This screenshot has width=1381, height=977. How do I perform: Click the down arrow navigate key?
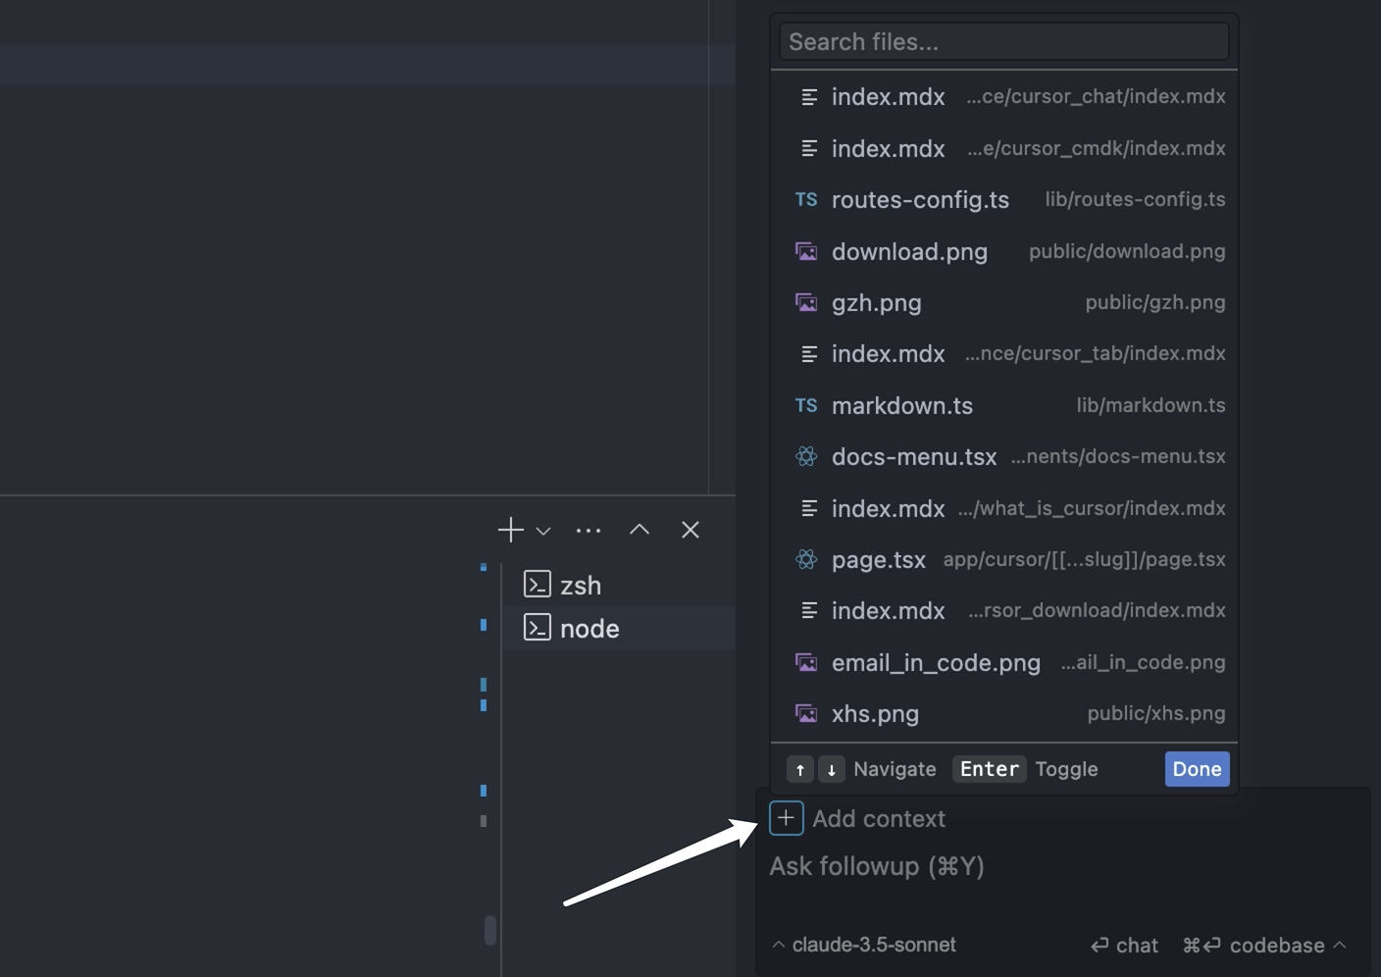pyautogui.click(x=832, y=769)
